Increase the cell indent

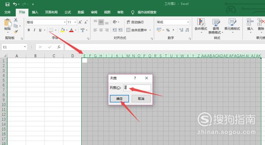point(120,30)
